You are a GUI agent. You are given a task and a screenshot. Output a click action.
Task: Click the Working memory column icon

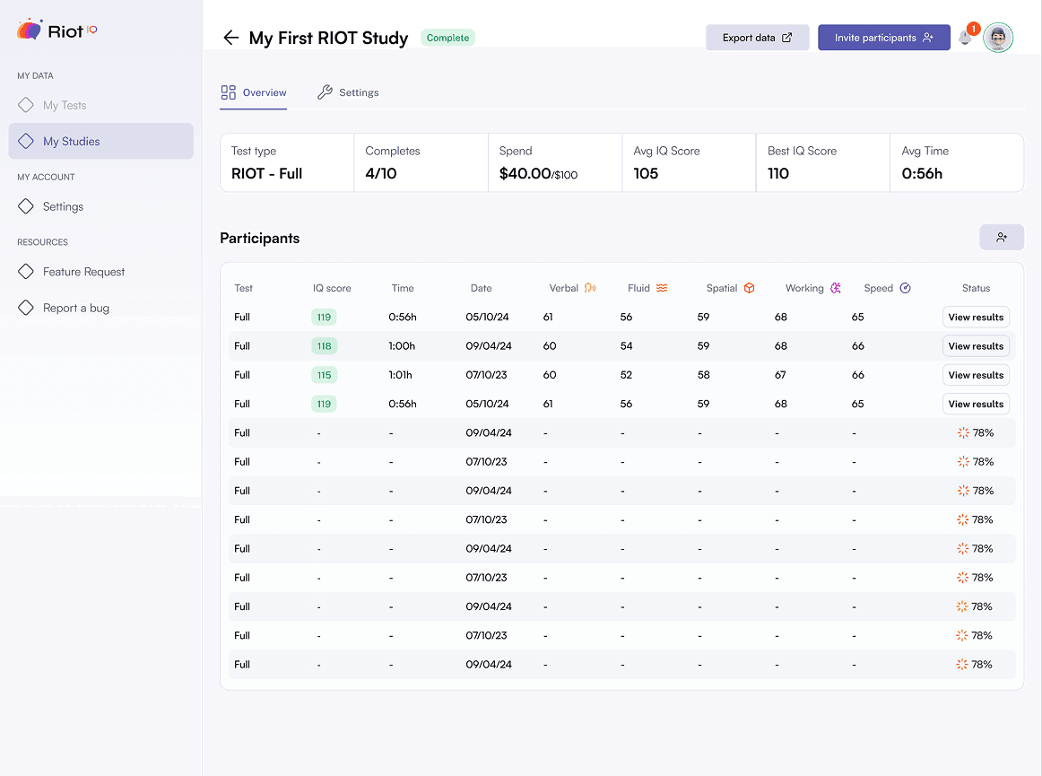(x=836, y=288)
